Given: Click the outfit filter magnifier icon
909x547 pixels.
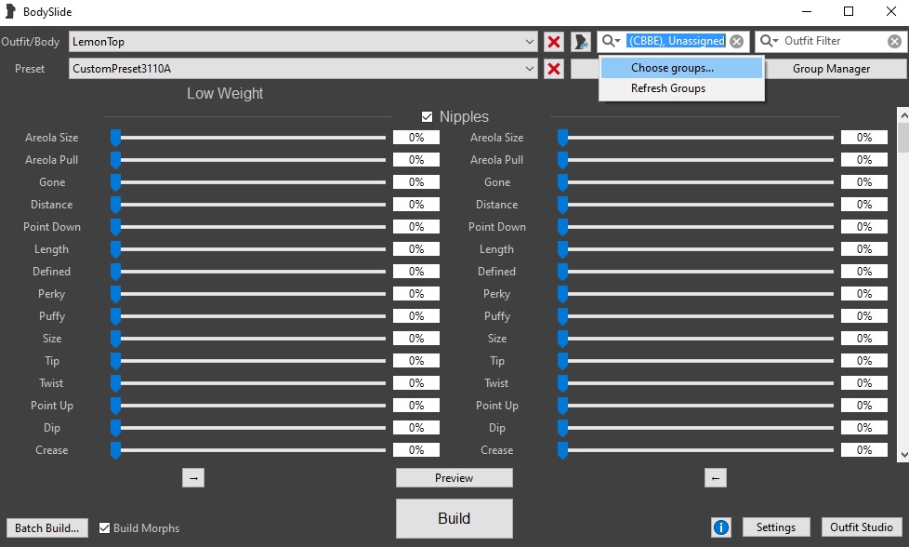Looking at the screenshot, I should pos(769,41).
